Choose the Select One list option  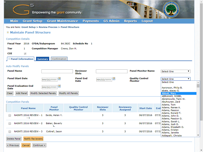pyautogui.click(x=179, y=82)
